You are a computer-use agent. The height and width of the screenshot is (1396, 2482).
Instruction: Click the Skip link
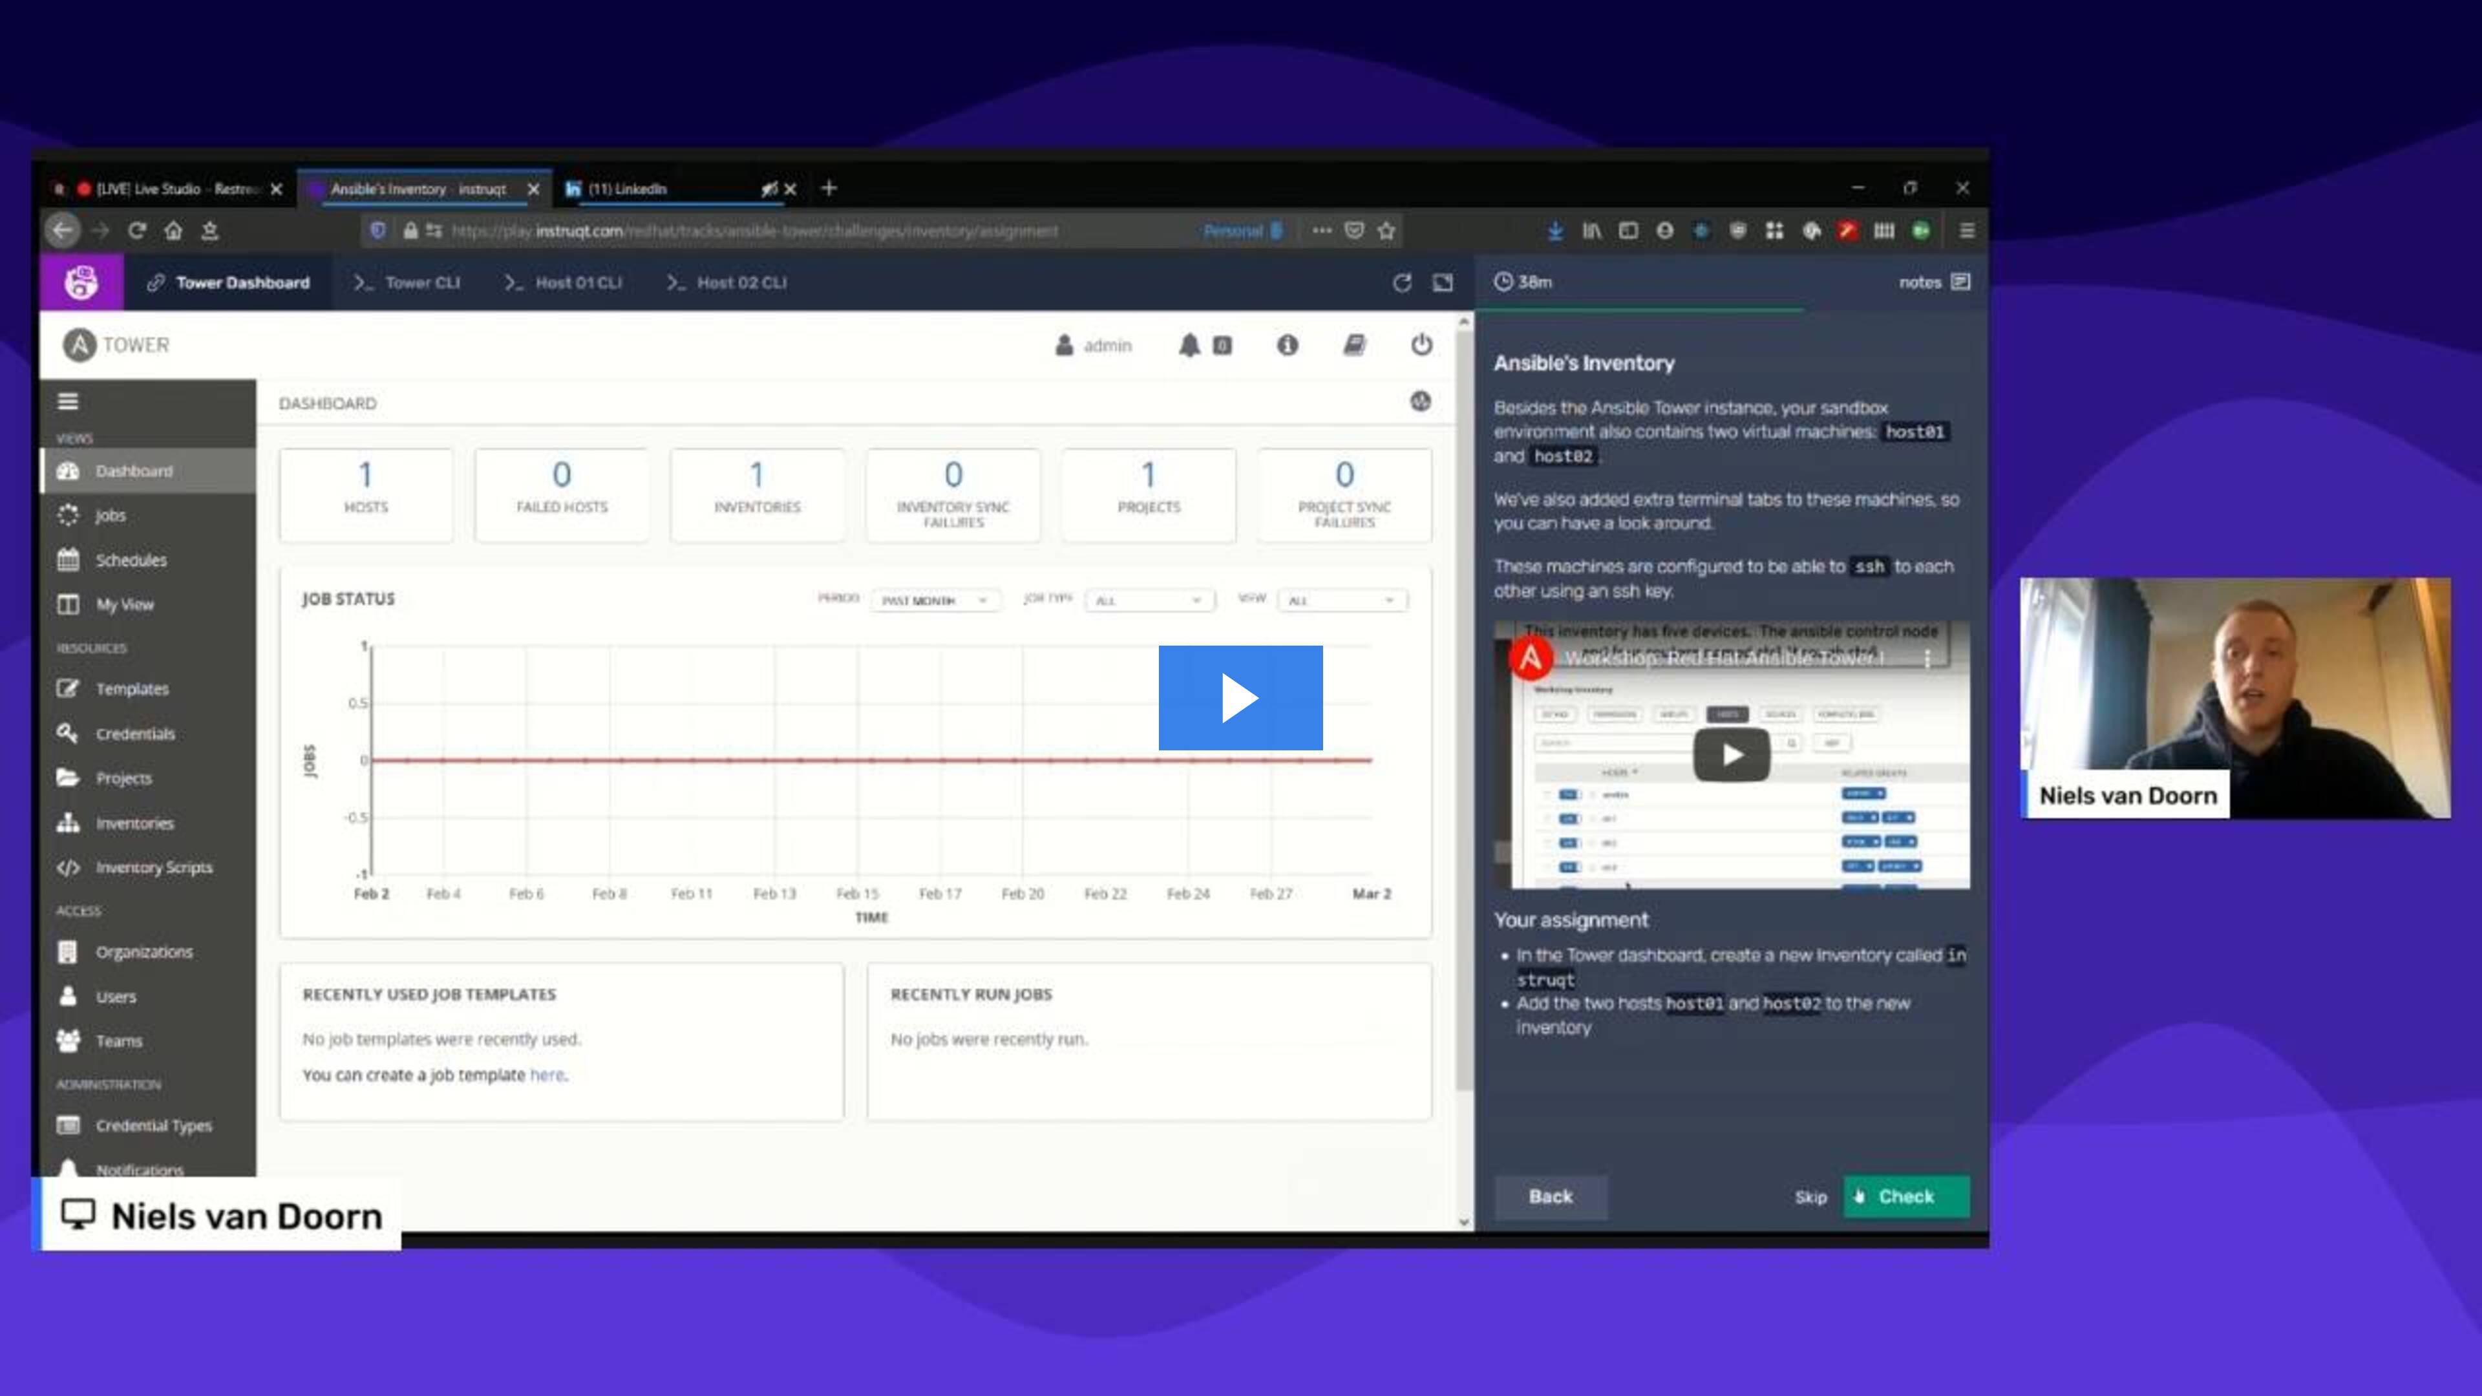click(1810, 1196)
